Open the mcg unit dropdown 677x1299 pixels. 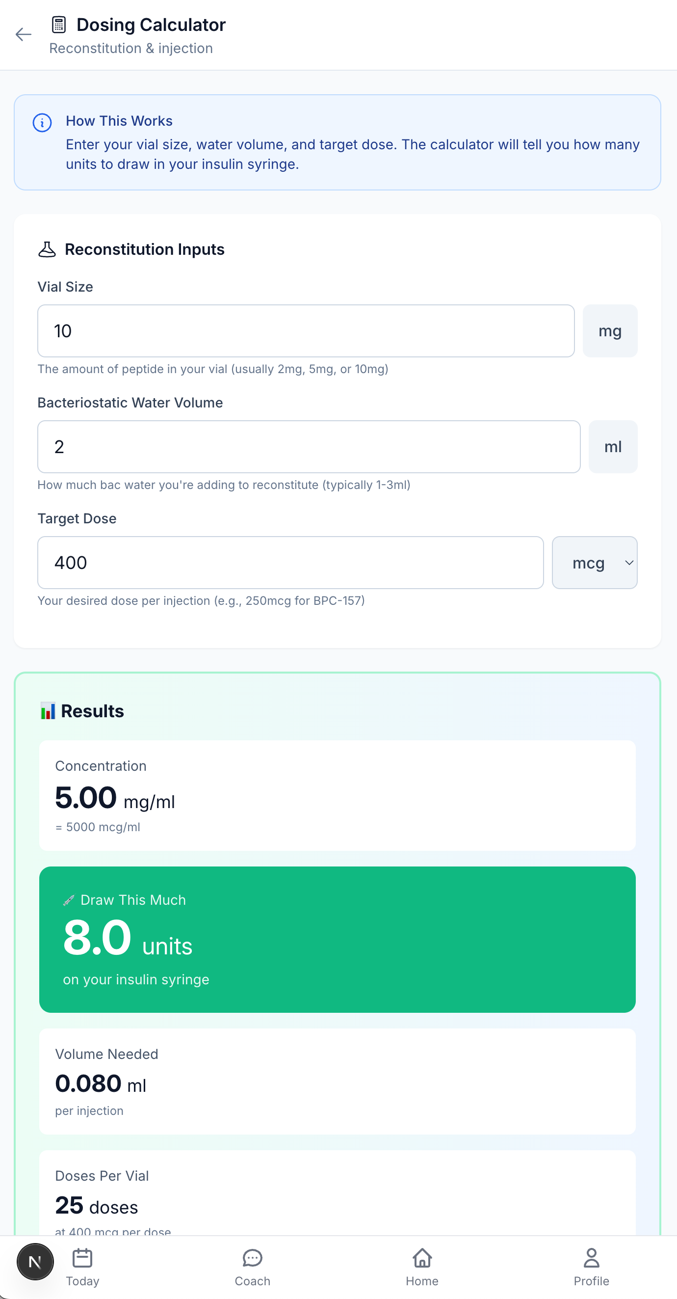(x=595, y=563)
